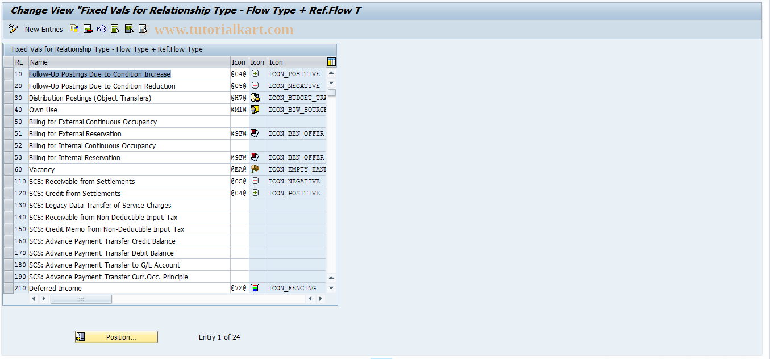The height and width of the screenshot is (359, 770).
Task: Click the right arrow of the icon columns scrollbar
Action: (321, 299)
